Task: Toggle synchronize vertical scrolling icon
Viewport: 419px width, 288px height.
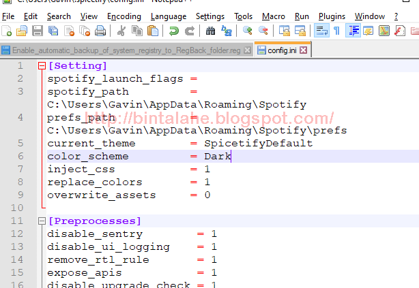Action: (284, 31)
